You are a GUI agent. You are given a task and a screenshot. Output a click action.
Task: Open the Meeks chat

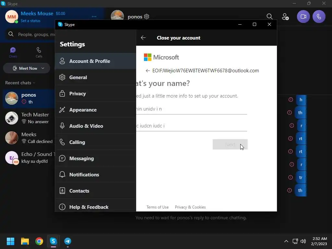[29, 138]
